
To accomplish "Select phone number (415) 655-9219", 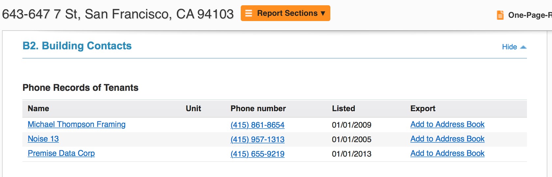I will [x=257, y=154].
